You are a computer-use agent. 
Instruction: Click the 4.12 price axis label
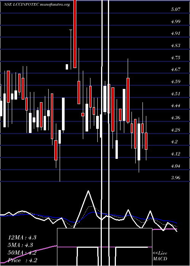pos(176,154)
